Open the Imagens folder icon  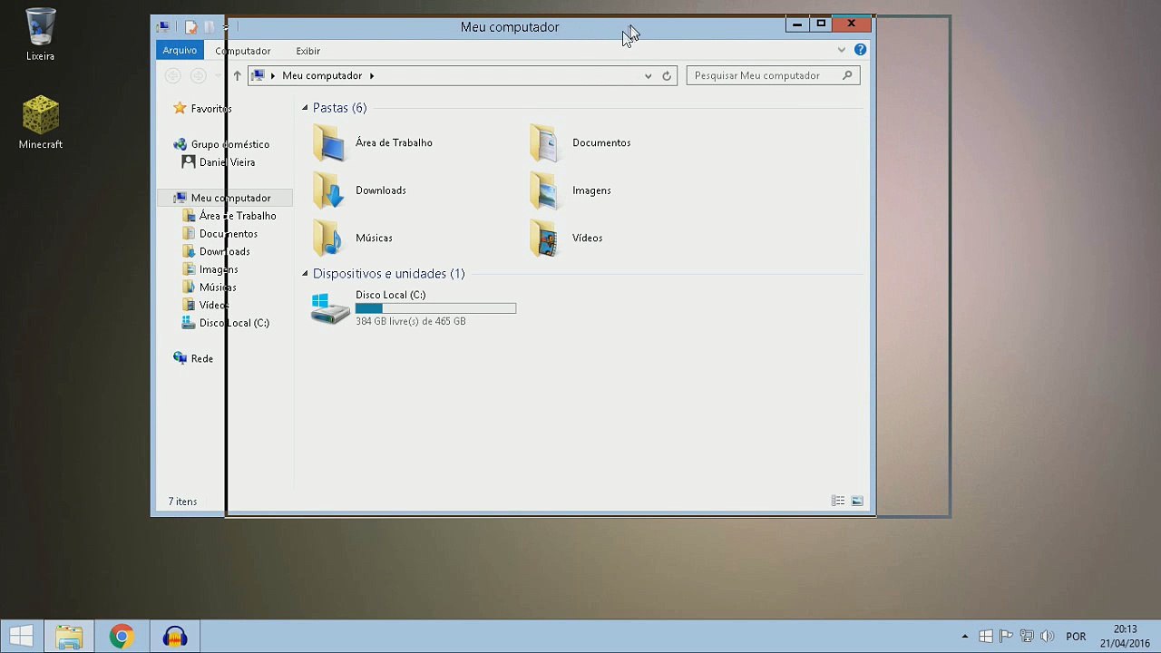click(x=544, y=190)
